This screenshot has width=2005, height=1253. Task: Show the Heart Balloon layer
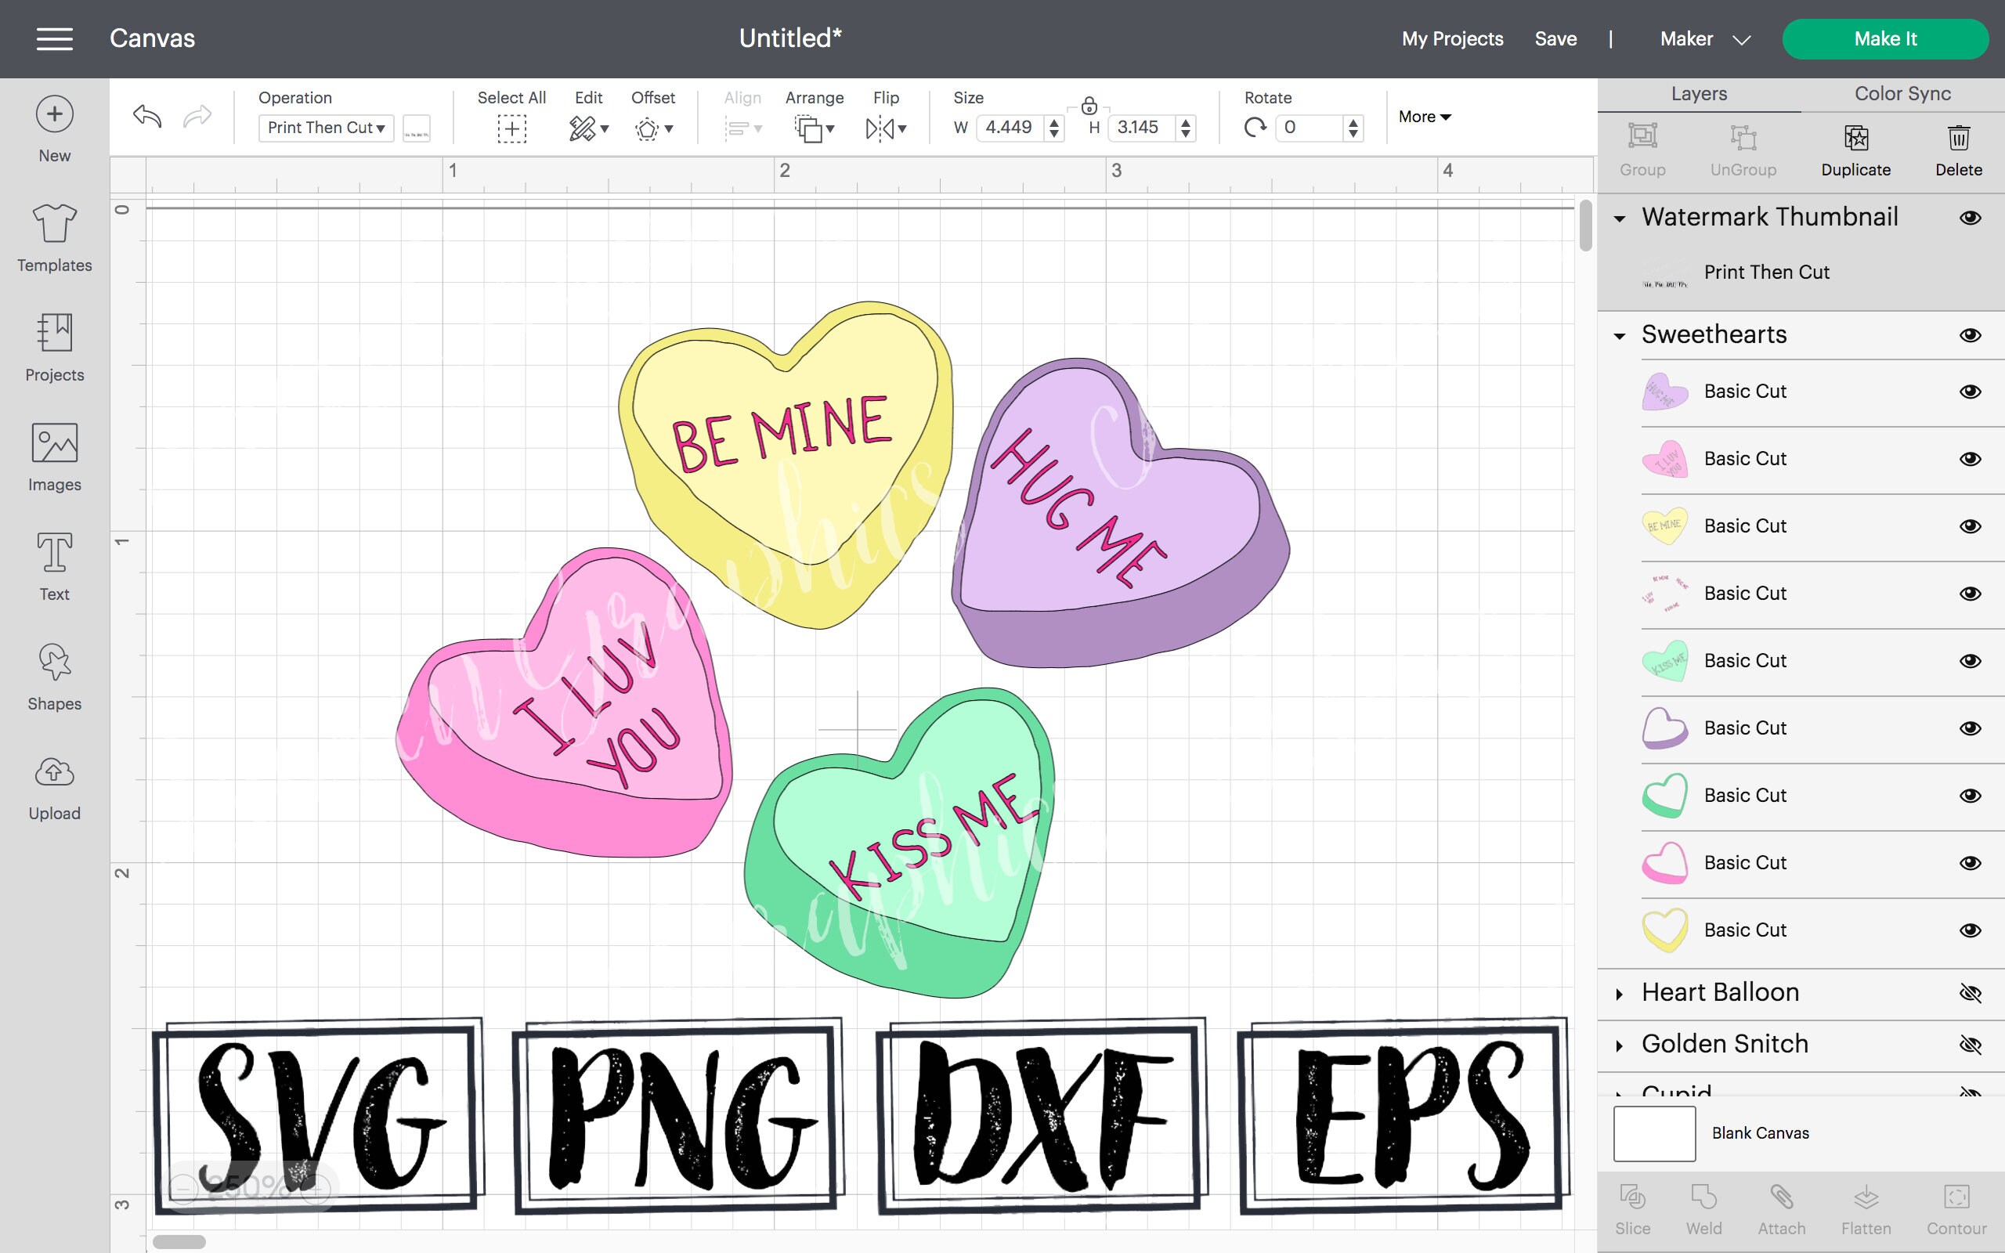(x=1972, y=992)
